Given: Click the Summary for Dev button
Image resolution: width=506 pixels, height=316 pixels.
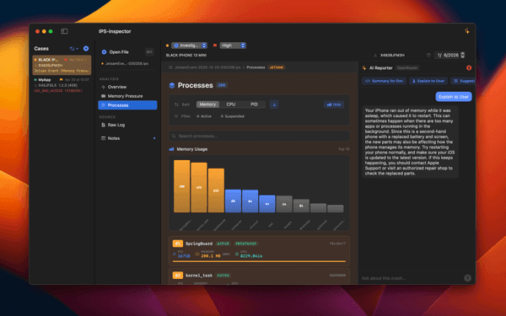Looking at the screenshot, I should click(385, 81).
